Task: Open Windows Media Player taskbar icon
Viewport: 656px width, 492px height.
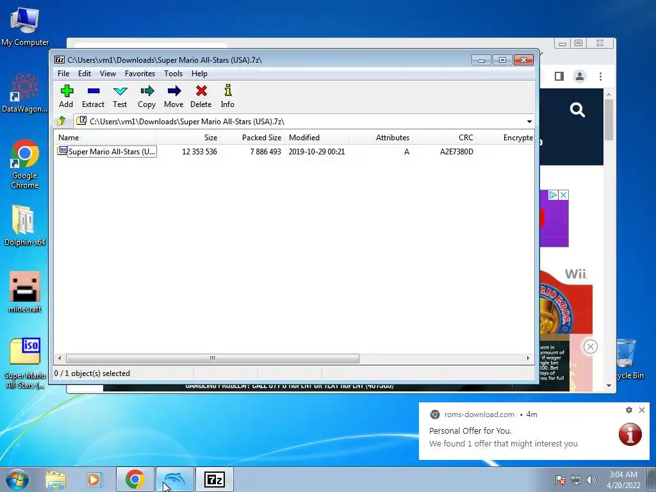Action: tap(95, 479)
